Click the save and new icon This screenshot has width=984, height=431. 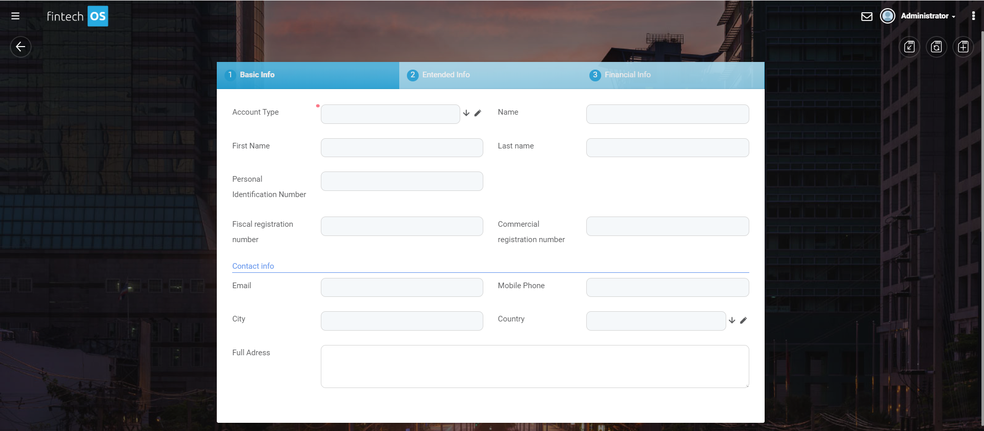963,47
